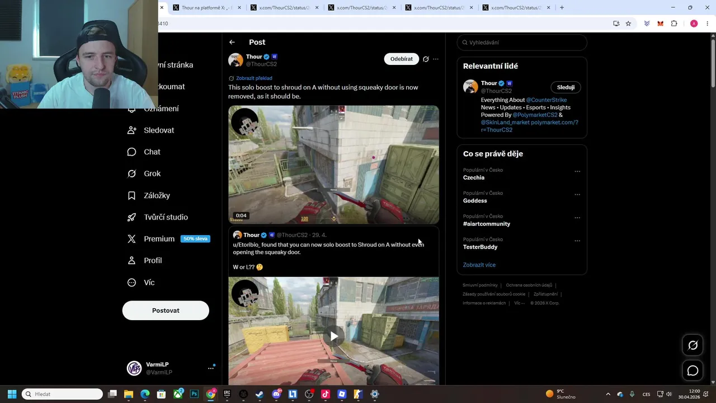Open File Explorer from the taskbar

coord(128,394)
